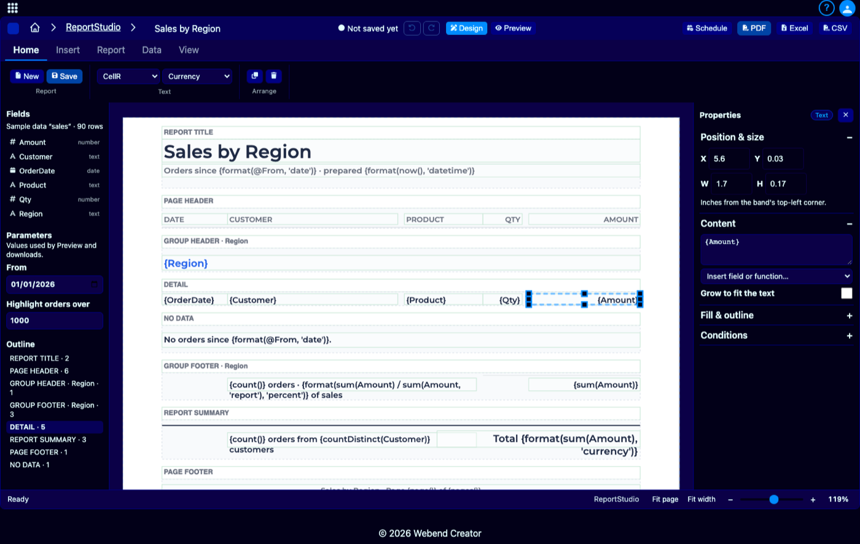Toggle Grow to fit the text checkbox
This screenshot has width=860, height=544.
tap(846, 293)
